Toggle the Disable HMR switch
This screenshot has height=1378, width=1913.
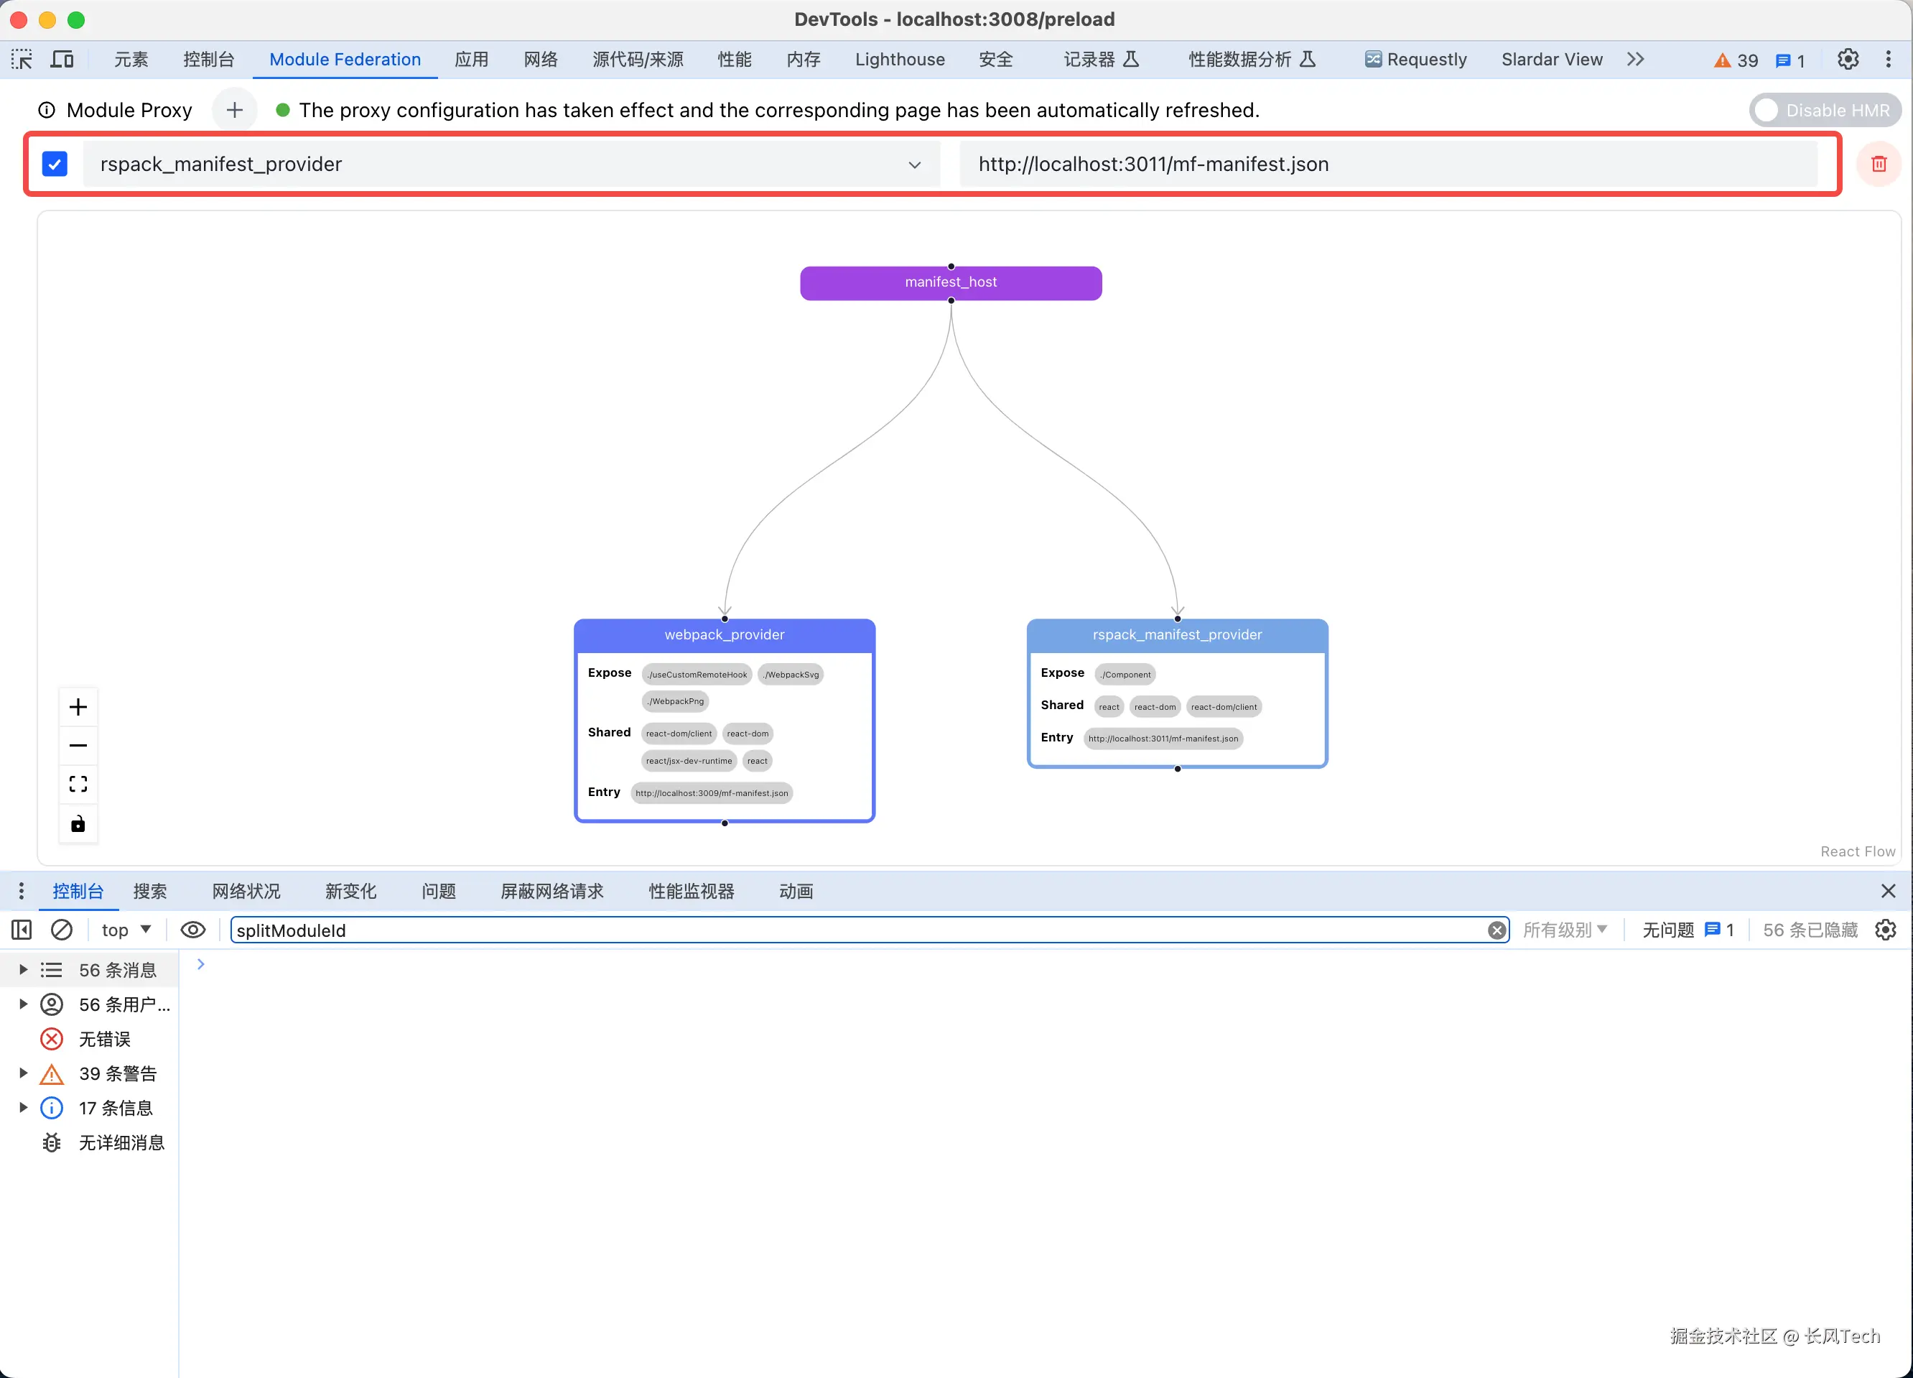(1825, 110)
